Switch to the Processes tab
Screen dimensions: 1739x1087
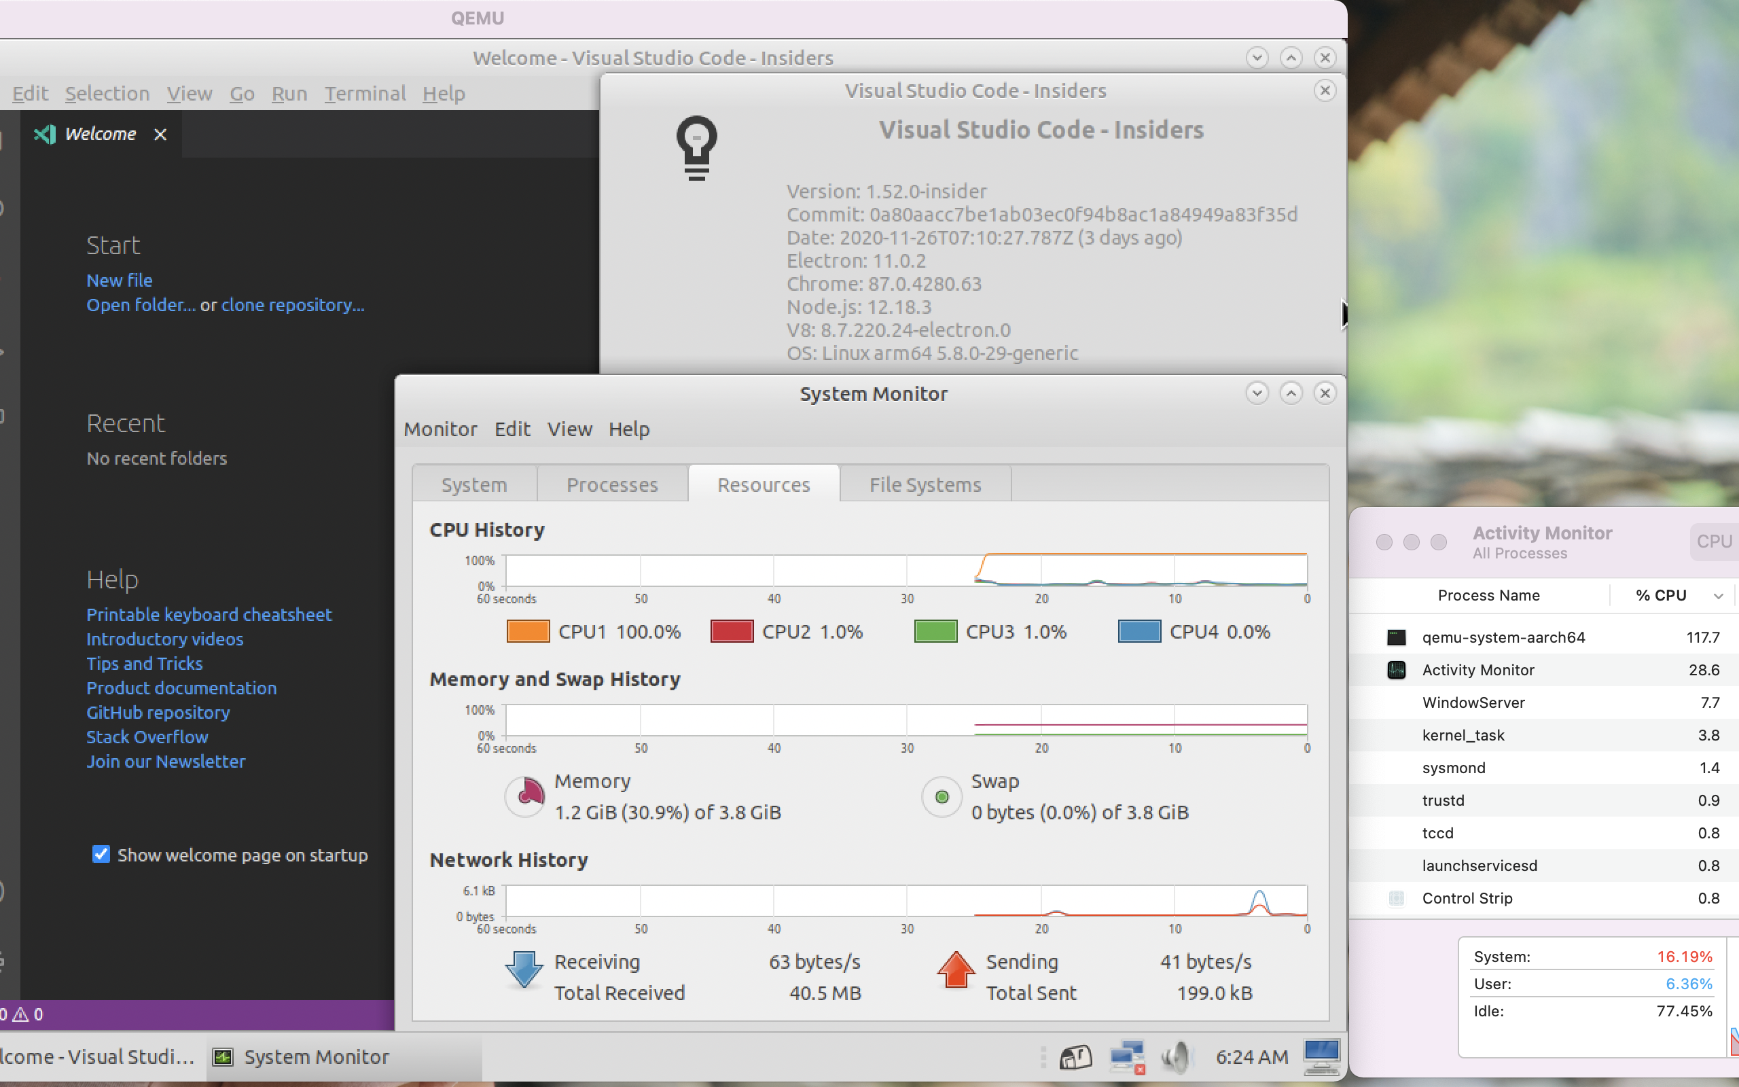point(611,484)
